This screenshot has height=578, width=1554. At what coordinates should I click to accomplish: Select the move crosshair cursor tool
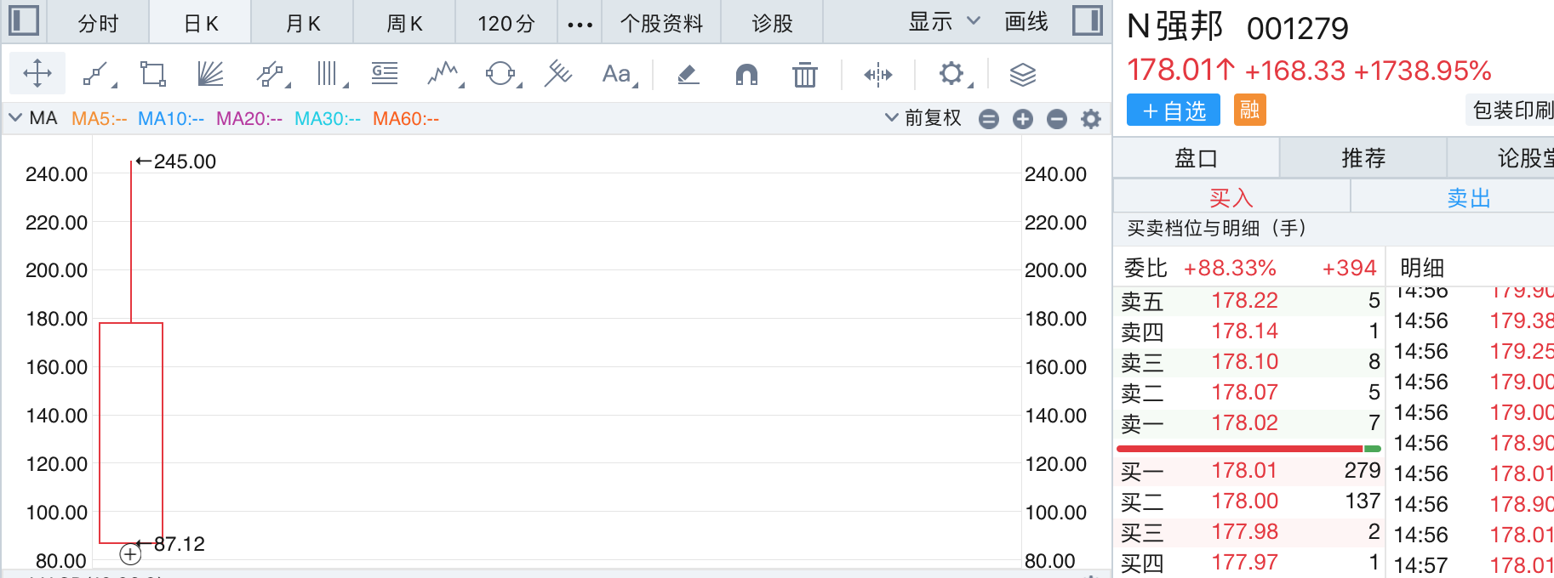[x=37, y=74]
